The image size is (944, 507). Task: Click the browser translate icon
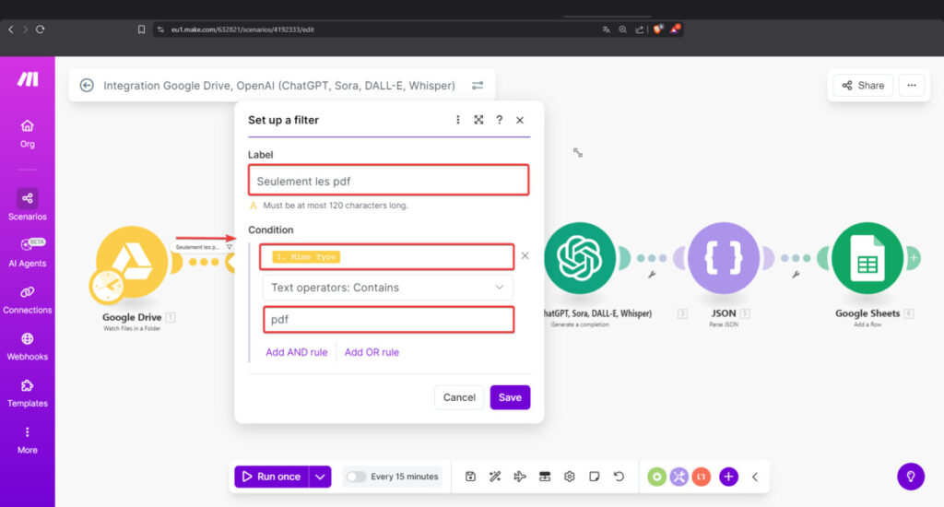coord(607,29)
